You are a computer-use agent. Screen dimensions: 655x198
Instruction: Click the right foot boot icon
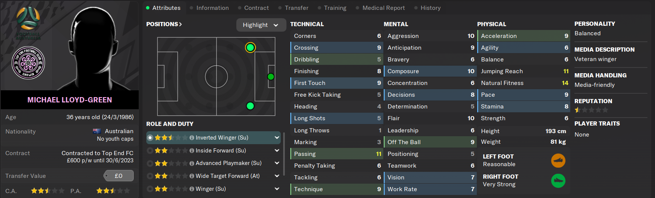558,181
